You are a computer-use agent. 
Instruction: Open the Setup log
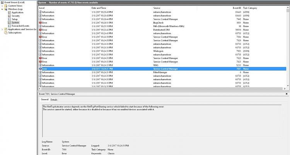point(15,19)
